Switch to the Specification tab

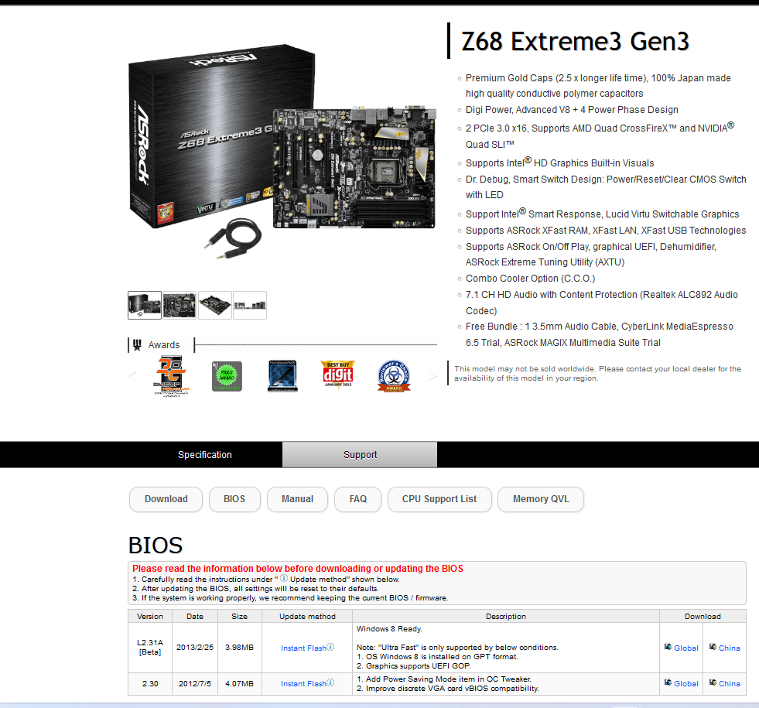(x=205, y=455)
